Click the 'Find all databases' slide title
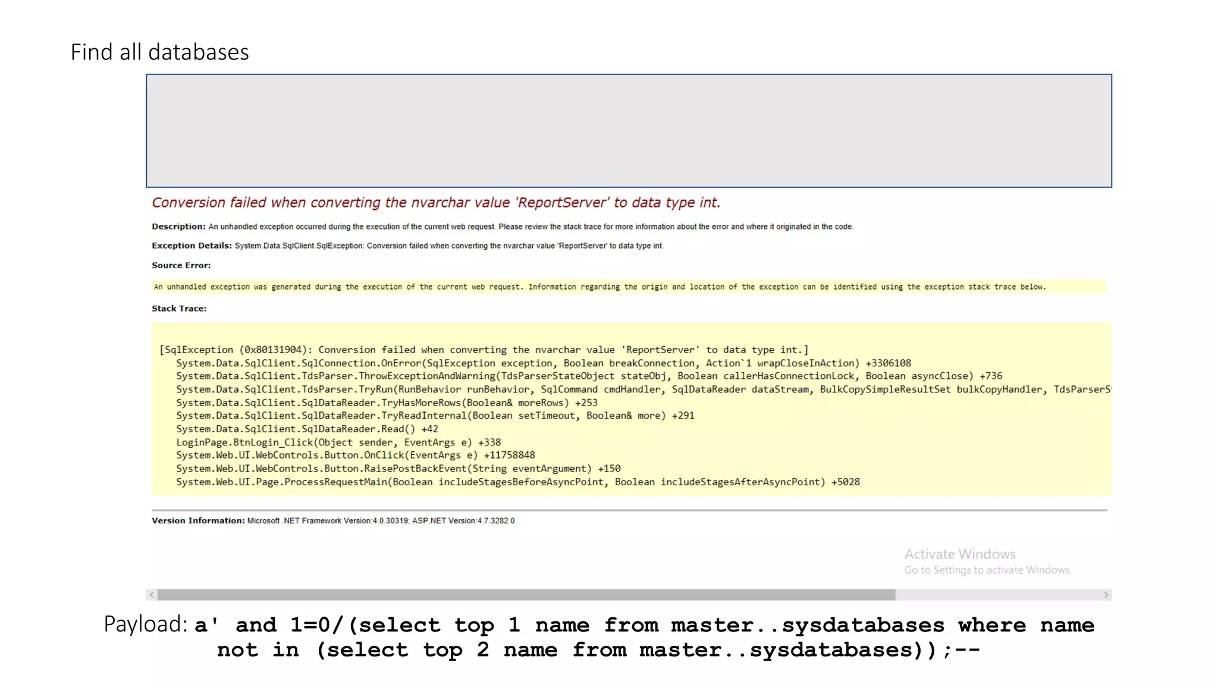Screen dimensions: 1218x685 pyautogui.click(x=159, y=52)
